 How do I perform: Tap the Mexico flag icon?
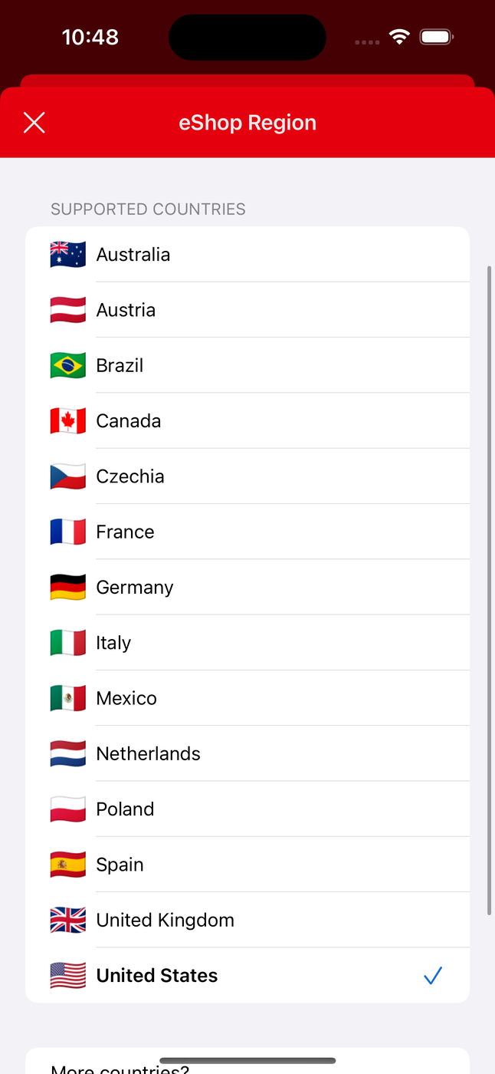68,698
